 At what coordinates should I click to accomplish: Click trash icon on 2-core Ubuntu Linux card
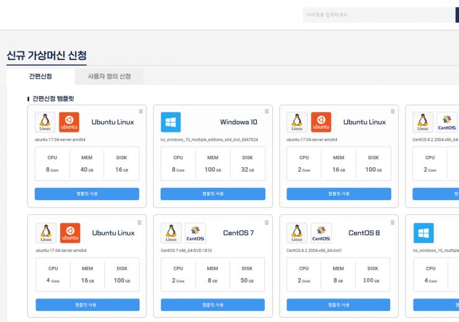pos(393,111)
